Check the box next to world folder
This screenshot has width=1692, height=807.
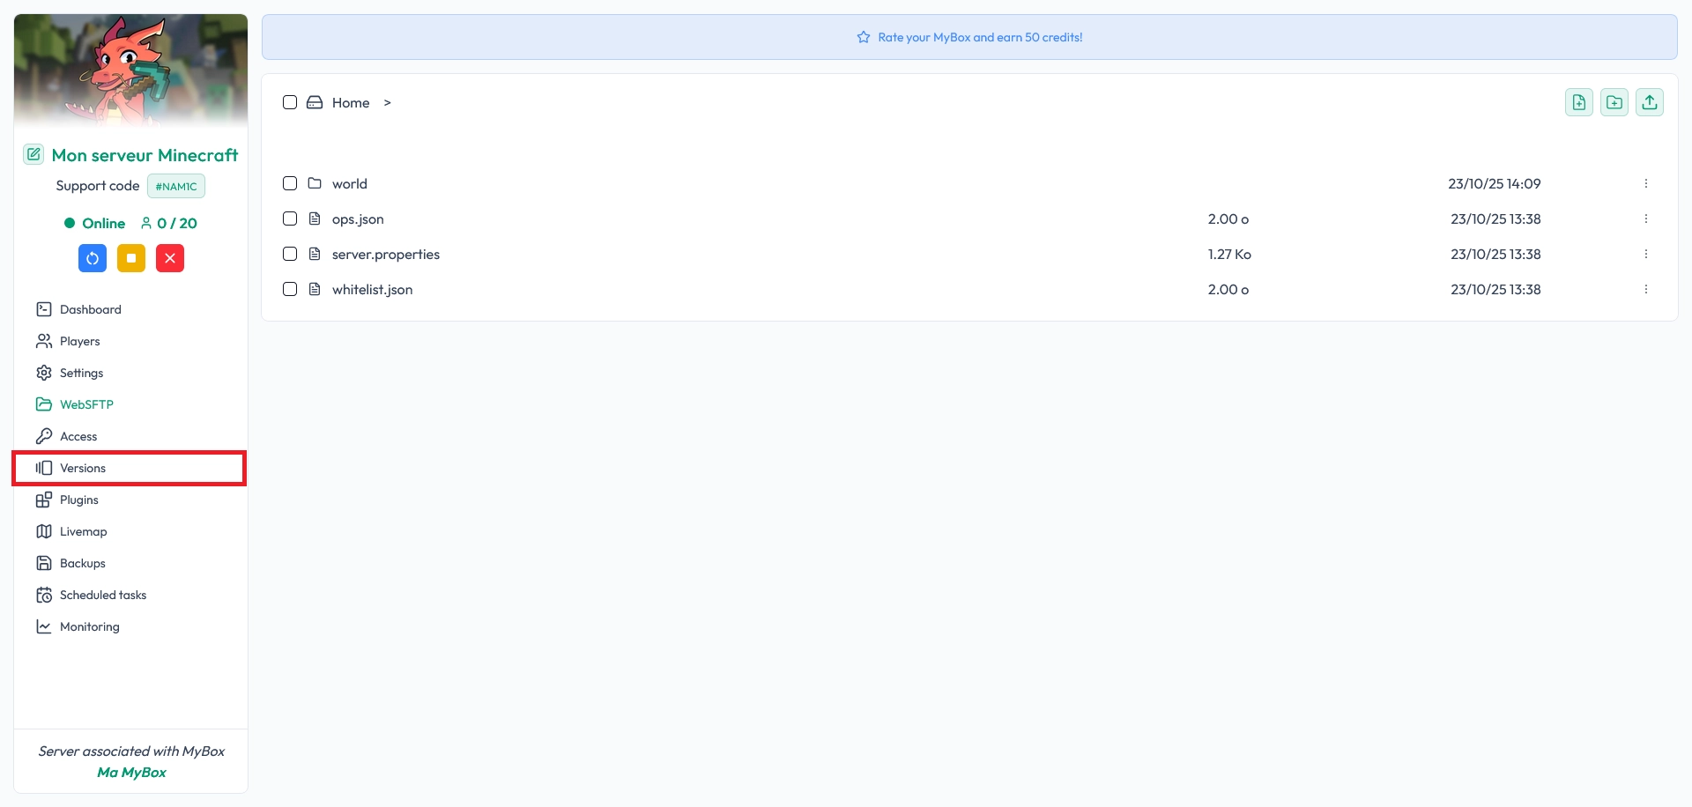click(x=290, y=183)
